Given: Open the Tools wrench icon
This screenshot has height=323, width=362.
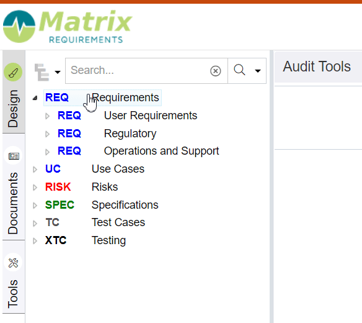Looking at the screenshot, I should click(13, 263).
